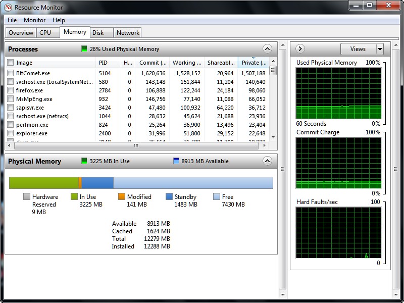Collapse the Processes section
The width and height of the screenshot is (404, 303).
tap(267, 48)
